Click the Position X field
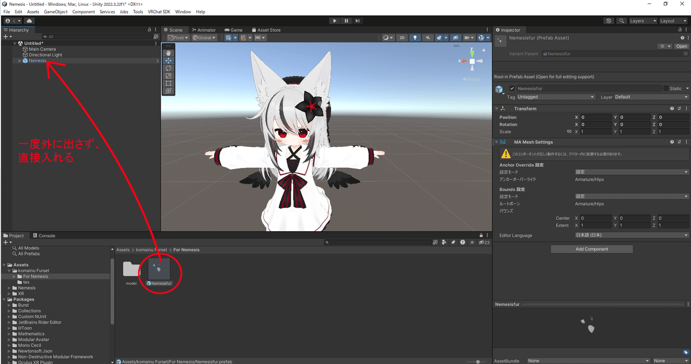Screen dimensions: 691x364 (x=597, y=117)
